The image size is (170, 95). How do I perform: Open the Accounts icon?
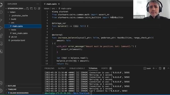tap(1, 83)
